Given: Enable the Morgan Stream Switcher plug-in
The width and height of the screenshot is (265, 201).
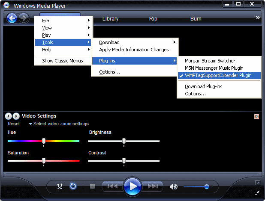Looking at the screenshot, I should coord(219,61).
